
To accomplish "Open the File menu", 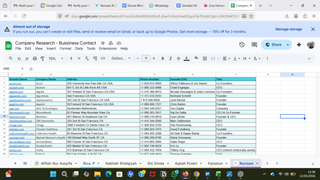I will 18,48.
